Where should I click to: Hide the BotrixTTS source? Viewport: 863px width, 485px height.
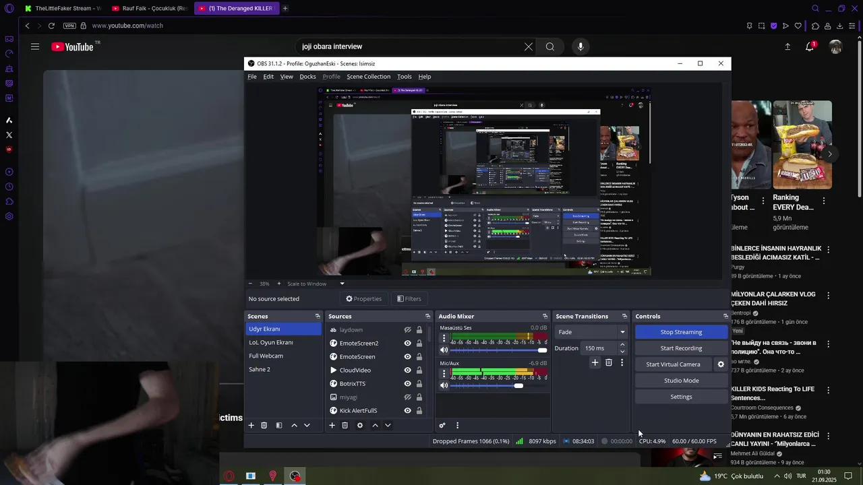click(x=407, y=384)
